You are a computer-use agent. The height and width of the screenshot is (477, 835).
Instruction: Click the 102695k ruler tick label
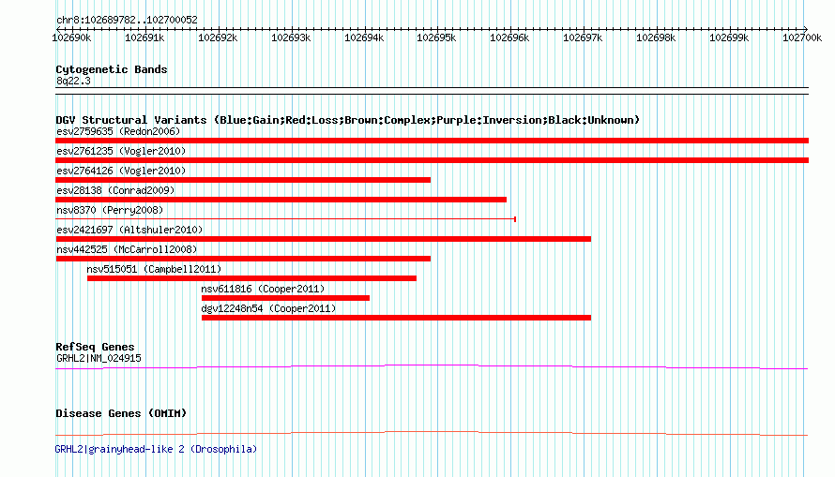pos(436,37)
